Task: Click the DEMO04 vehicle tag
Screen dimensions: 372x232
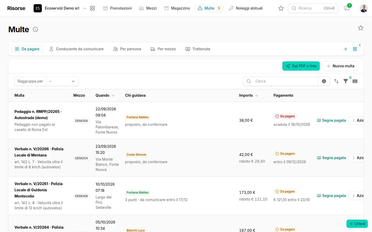Action: pos(81,158)
